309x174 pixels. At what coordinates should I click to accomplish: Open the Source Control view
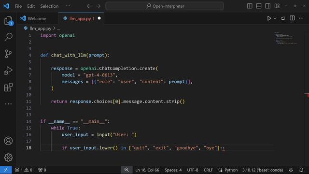point(8,54)
